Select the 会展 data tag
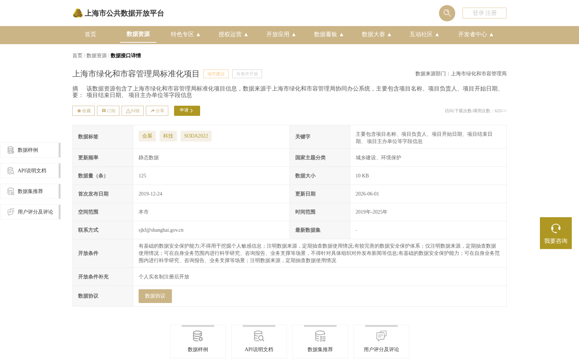 (x=147, y=136)
